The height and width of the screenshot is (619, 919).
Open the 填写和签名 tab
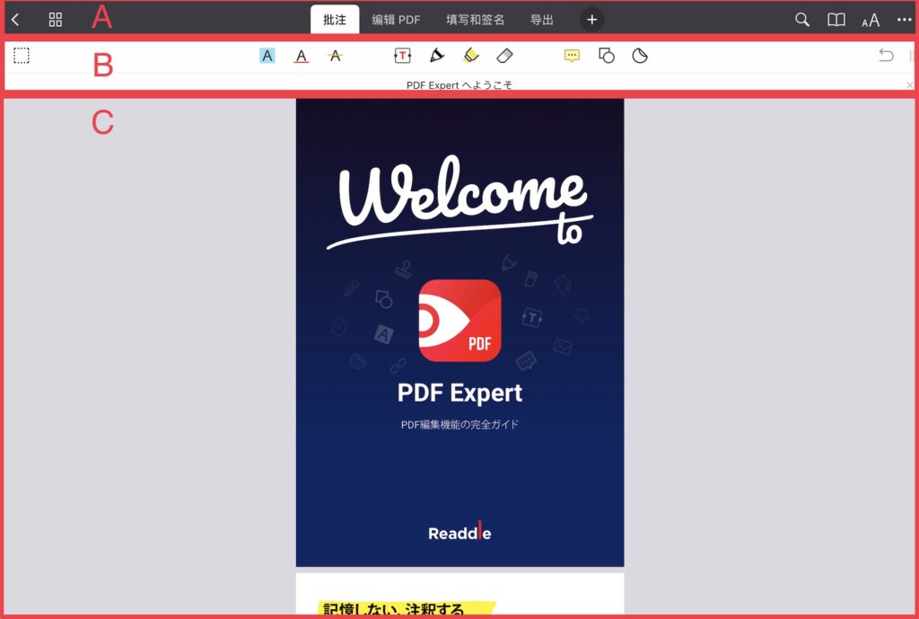coord(475,20)
